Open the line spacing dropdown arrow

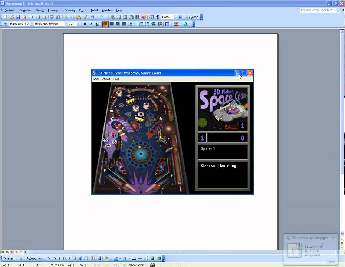(134, 24)
